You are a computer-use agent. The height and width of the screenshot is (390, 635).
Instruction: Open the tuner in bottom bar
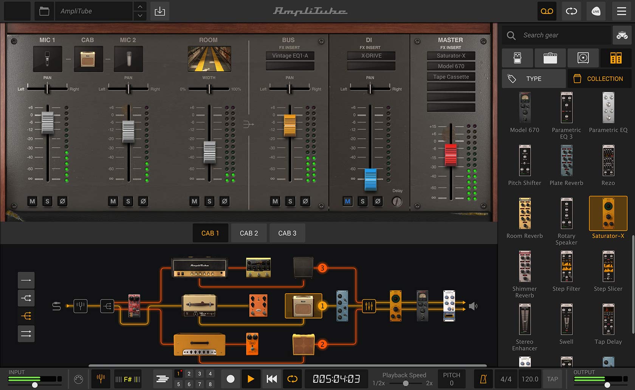[x=101, y=379]
